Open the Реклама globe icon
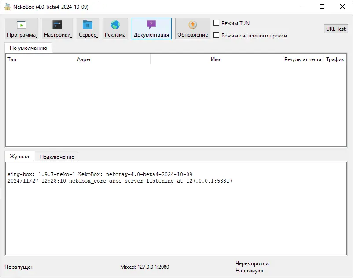Image resolution: width=353 pixels, height=278 pixels. [115, 26]
